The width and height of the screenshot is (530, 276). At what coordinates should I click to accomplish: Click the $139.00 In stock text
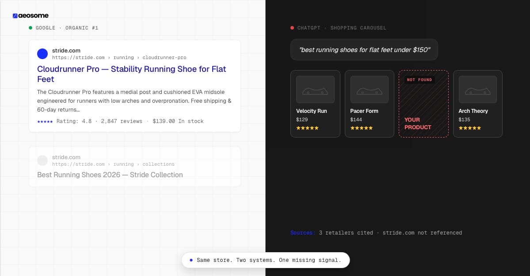(x=178, y=121)
